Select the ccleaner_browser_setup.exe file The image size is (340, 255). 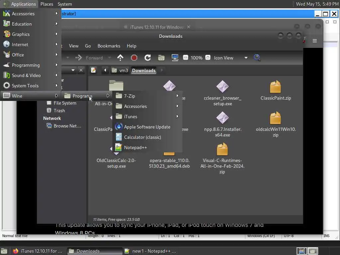pyautogui.click(x=222, y=93)
